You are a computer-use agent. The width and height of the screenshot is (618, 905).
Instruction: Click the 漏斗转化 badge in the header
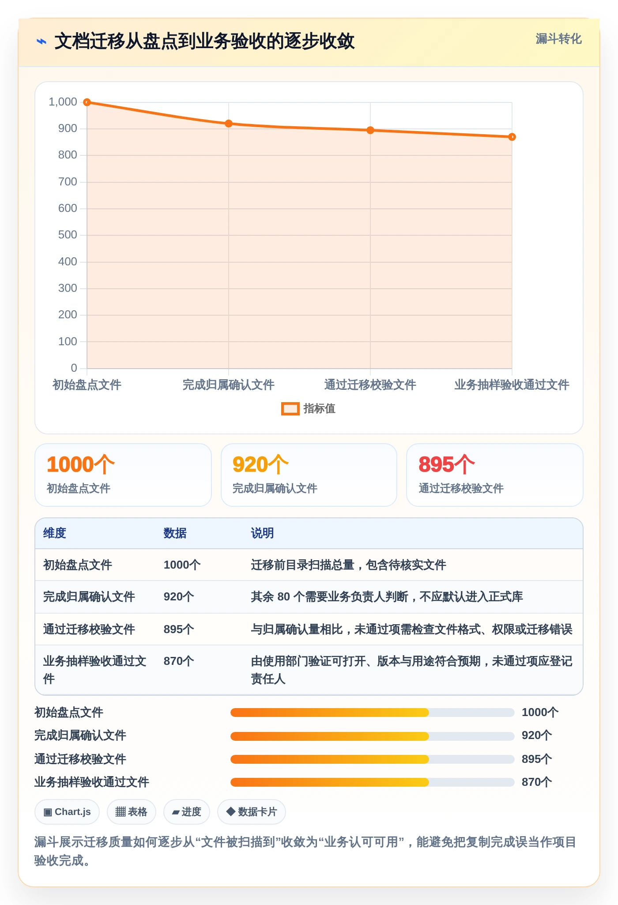click(558, 39)
